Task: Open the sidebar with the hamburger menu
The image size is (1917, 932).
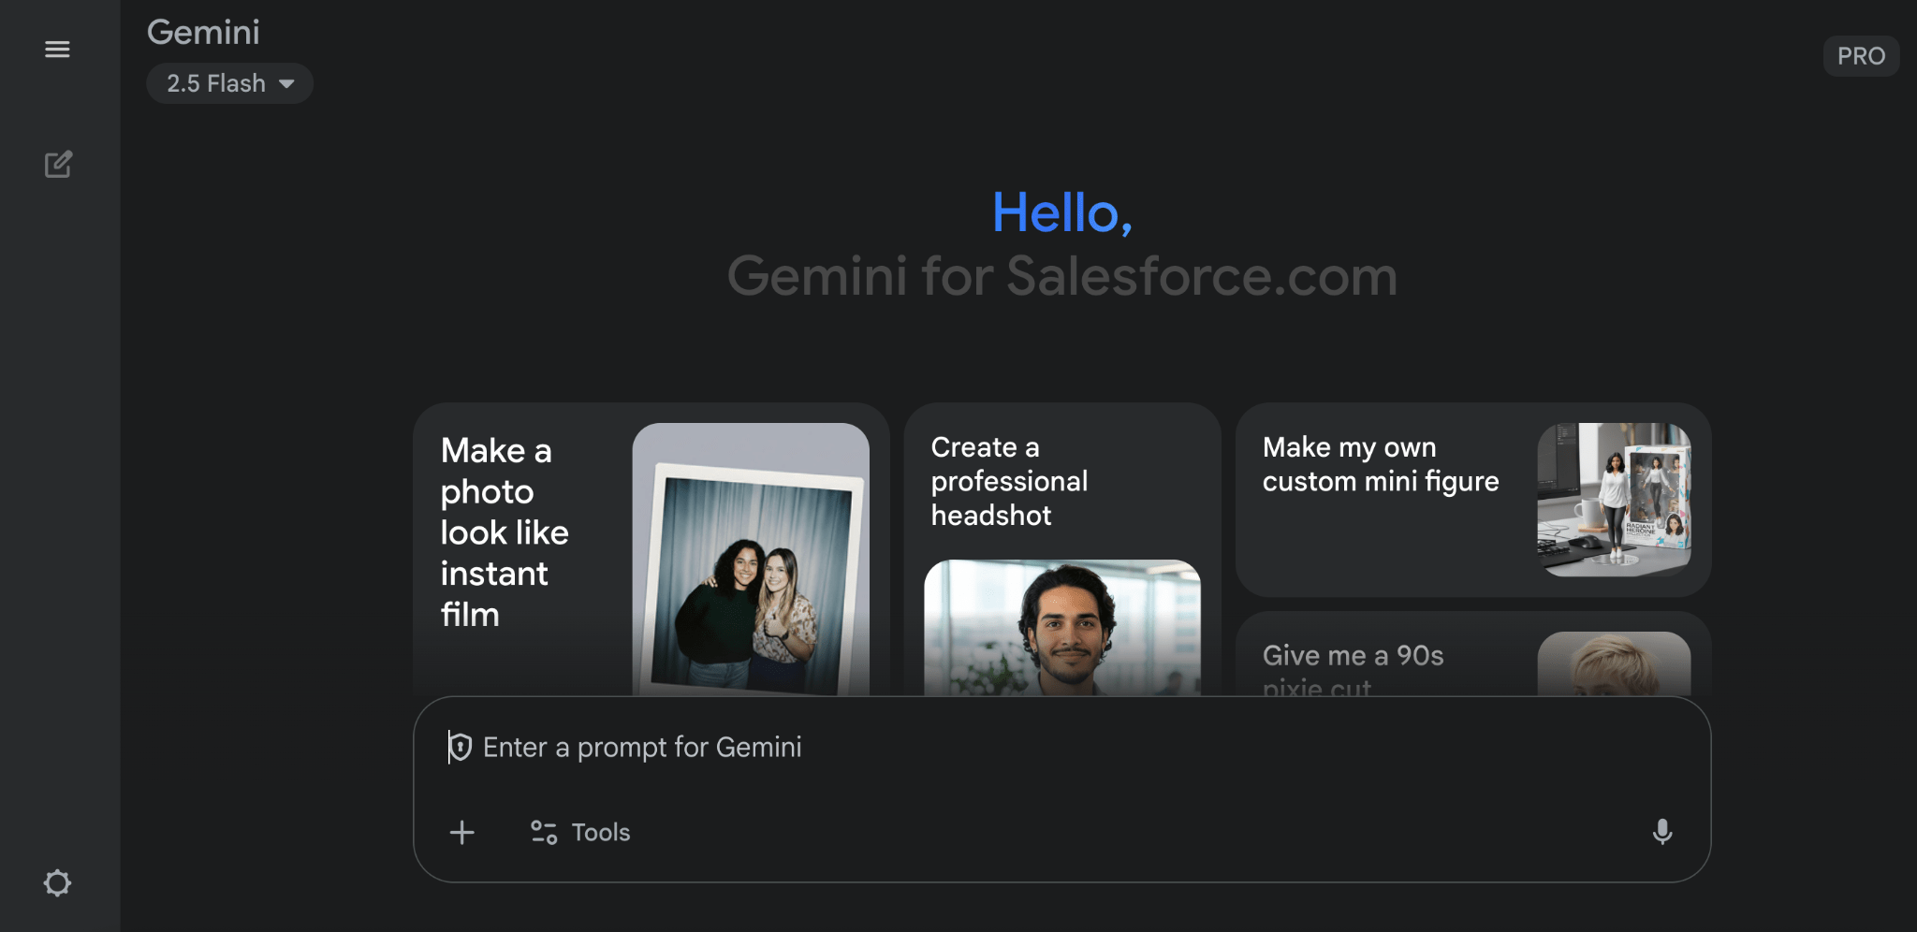Action: tap(57, 49)
